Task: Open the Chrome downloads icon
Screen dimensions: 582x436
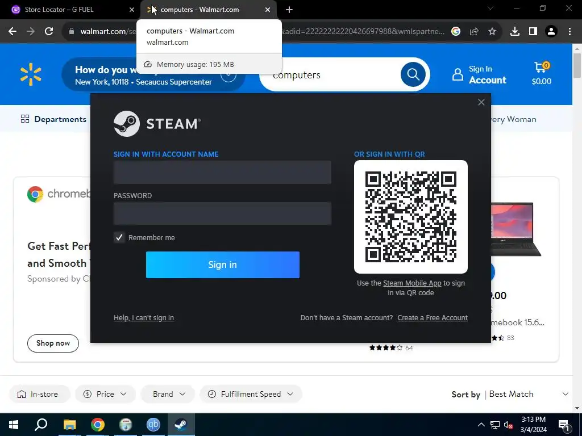Action: click(x=515, y=32)
